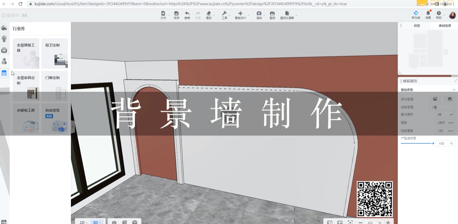Image resolution: width=458 pixels, height=224 pixels.
Task: Open the 厨卫定制 library card
Action: [x=55, y=53]
